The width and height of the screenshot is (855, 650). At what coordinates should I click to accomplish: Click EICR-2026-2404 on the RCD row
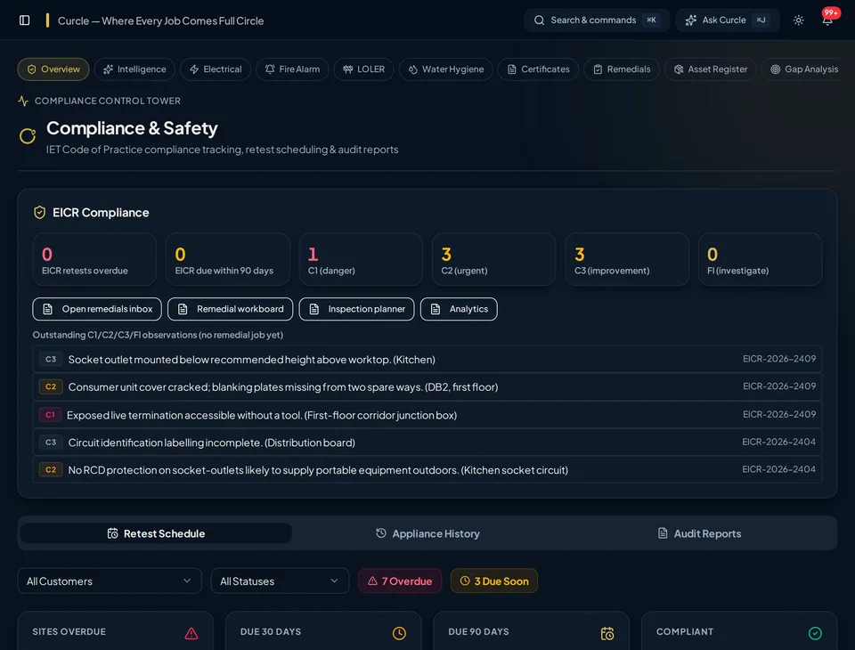pyautogui.click(x=778, y=469)
